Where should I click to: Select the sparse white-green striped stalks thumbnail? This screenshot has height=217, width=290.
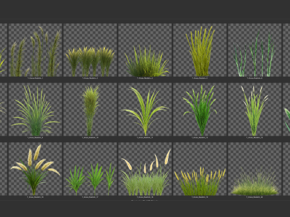click(x=255, y=50)
